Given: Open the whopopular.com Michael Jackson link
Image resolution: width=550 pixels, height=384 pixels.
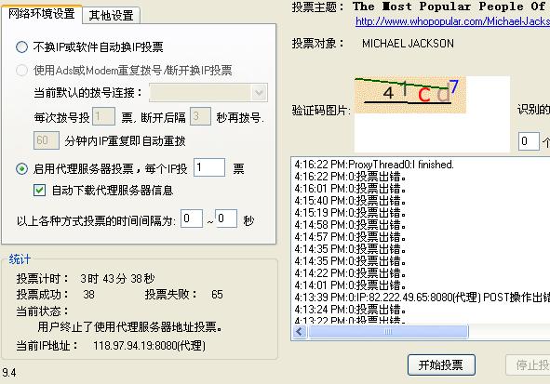Looking at the screenshot, I should (452, 21).
